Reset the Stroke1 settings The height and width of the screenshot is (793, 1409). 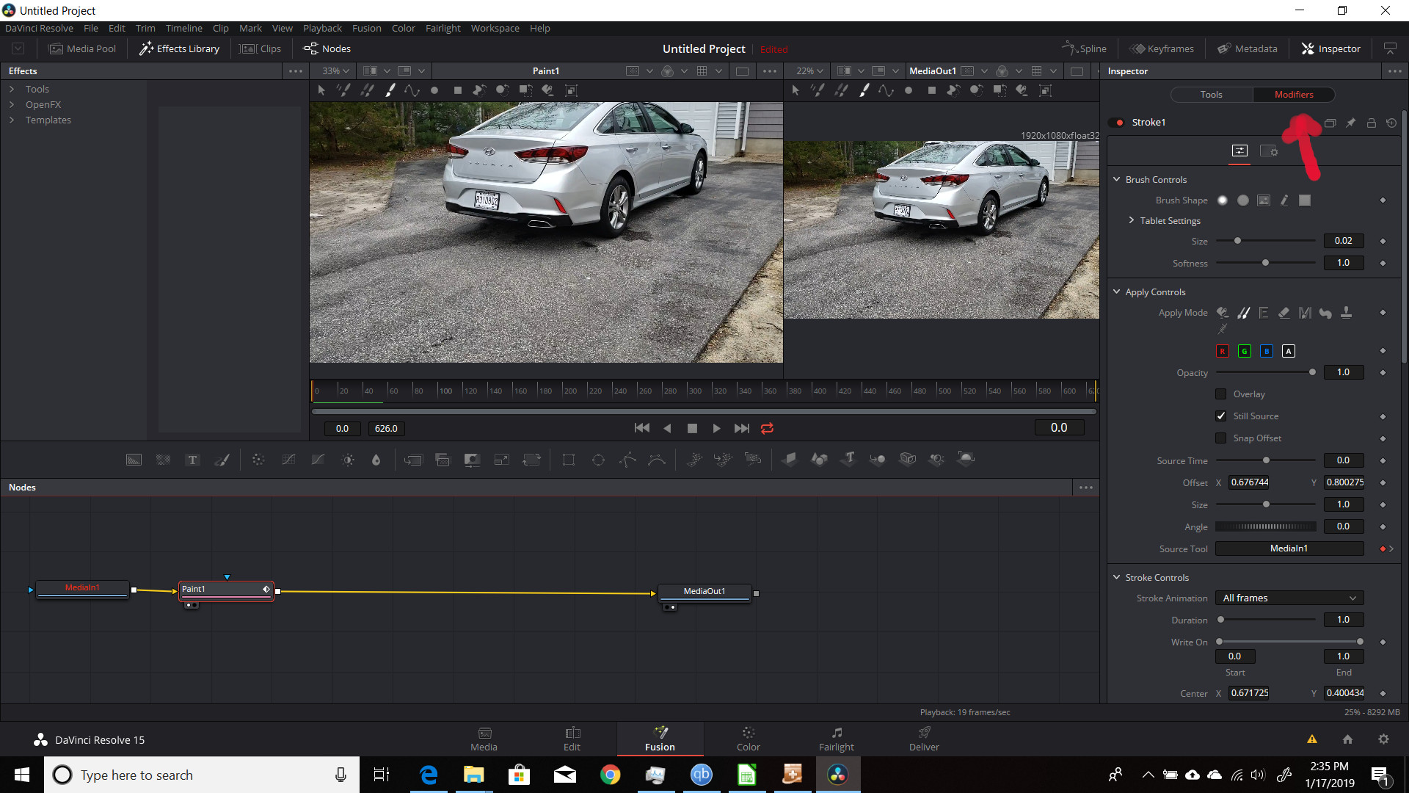pos(1391,123)
